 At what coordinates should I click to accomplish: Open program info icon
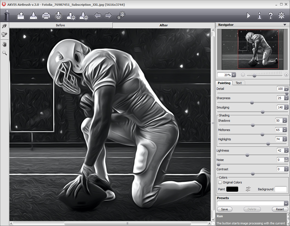coord(260,16)
